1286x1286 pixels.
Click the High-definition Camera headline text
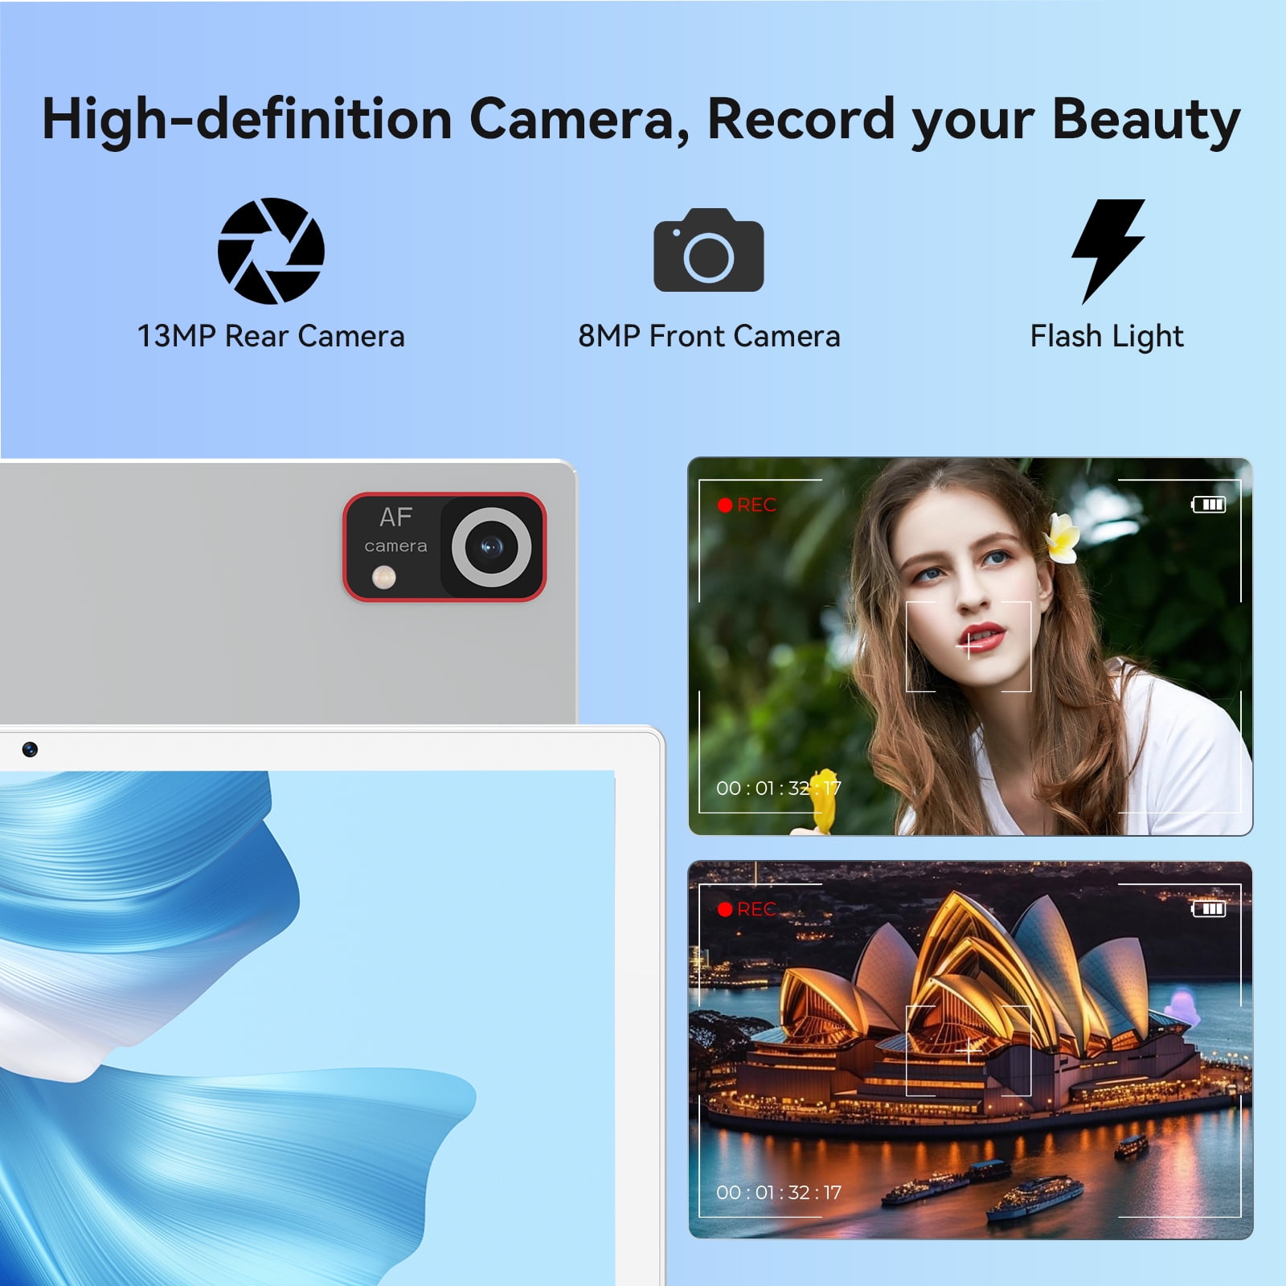pos(641,119)
